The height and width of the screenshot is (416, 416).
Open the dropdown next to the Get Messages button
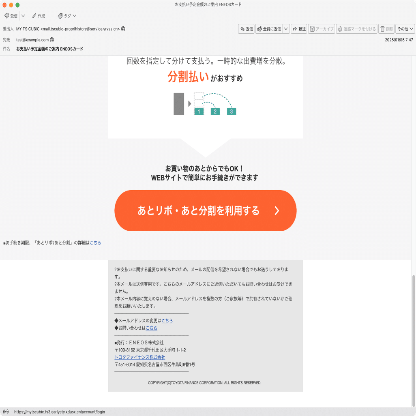23,15
